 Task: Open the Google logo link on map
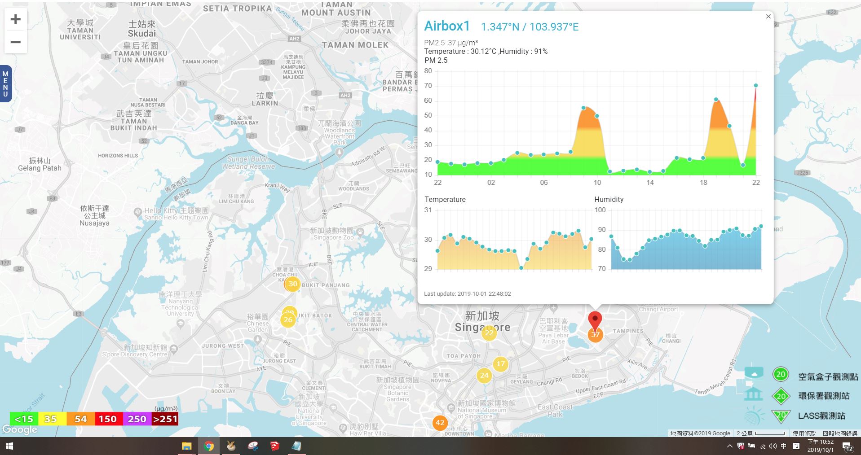coord(20,430)
